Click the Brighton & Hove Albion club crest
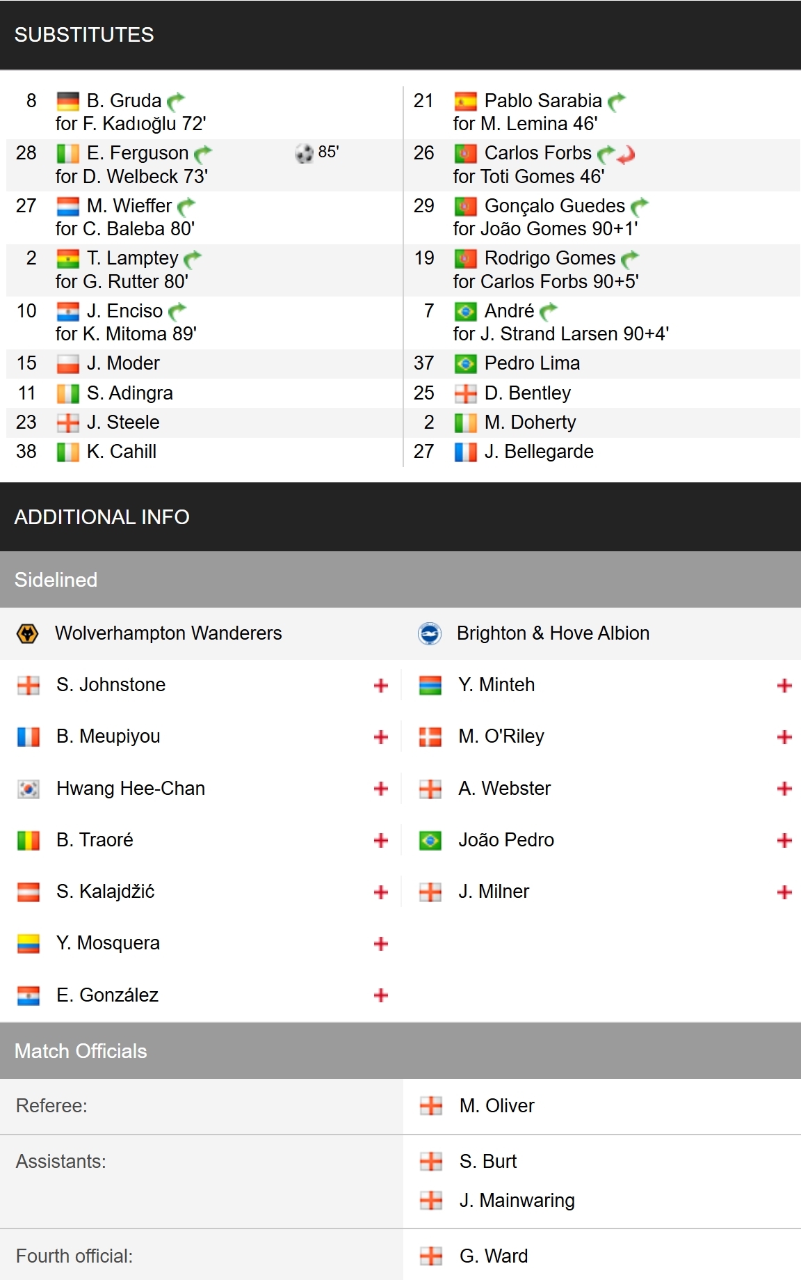 [430, 633]
